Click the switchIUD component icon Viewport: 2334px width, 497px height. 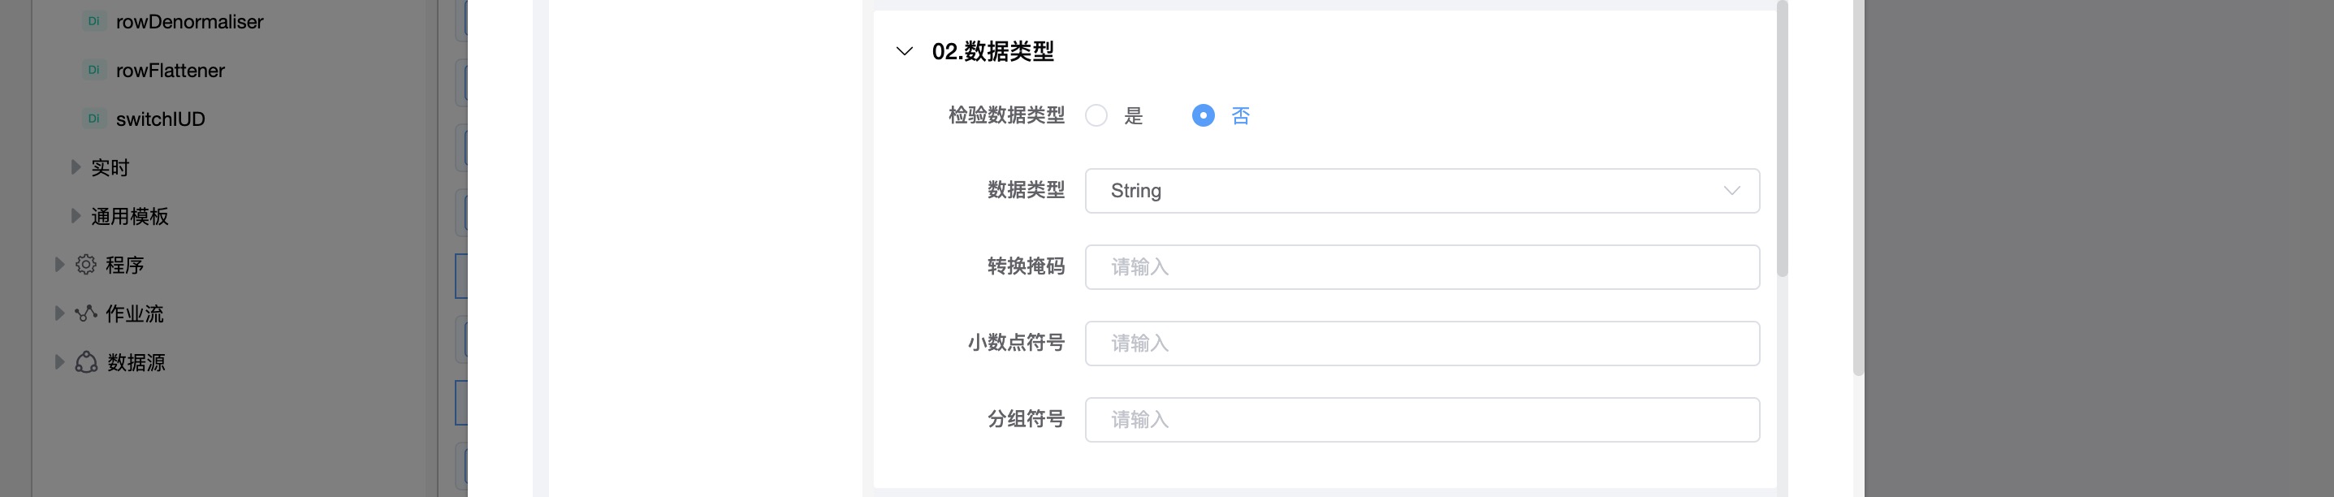click(93, 119)
